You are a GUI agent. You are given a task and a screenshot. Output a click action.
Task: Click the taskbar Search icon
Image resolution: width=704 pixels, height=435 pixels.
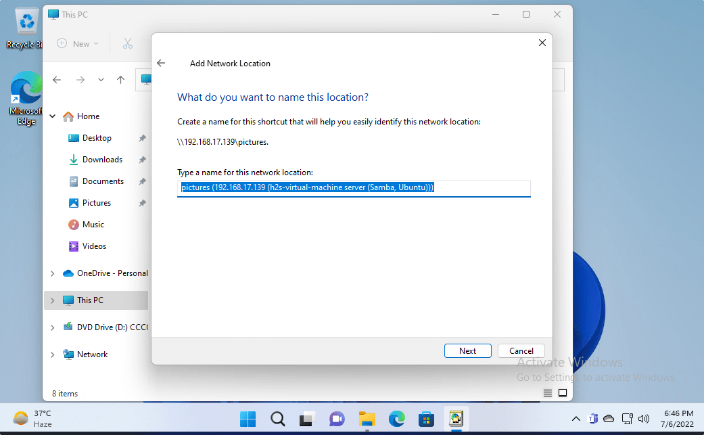click(277, 419)
